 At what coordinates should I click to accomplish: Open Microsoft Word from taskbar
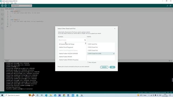point(68,95)
